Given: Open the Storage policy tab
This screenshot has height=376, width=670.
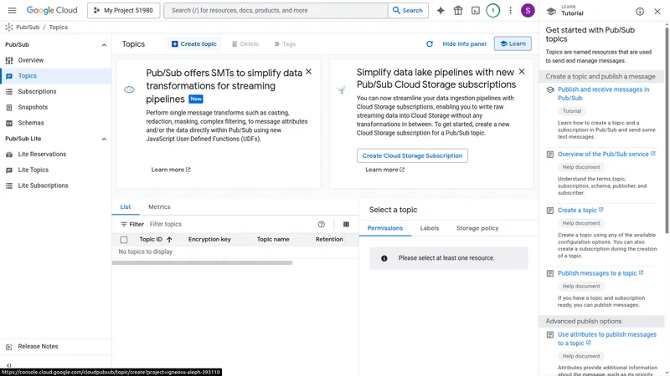Looking at the screenshot, I should (x=477, y=228).
